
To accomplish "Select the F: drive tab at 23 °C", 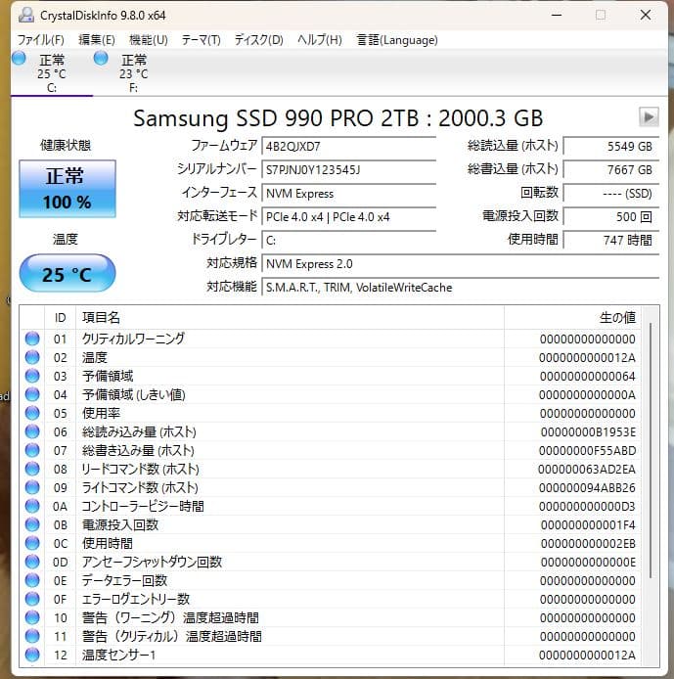I will coord(134,72).
